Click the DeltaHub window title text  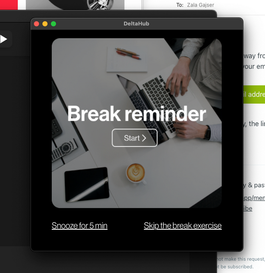coord(136,24)
